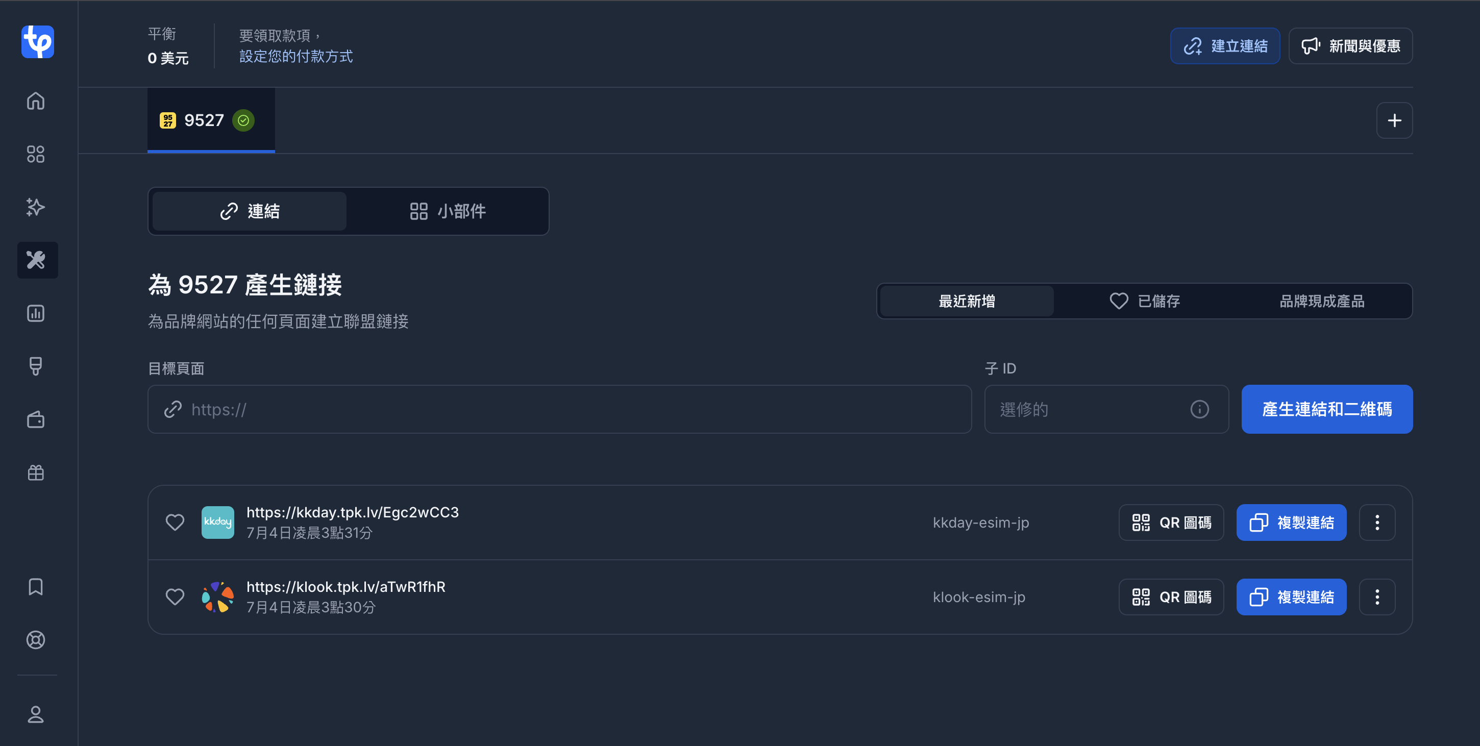The width and height of the screenshot is (1480, 746).
Task: Click the Travelpayouts logo in sidebar
Action: tap(38, 41)
